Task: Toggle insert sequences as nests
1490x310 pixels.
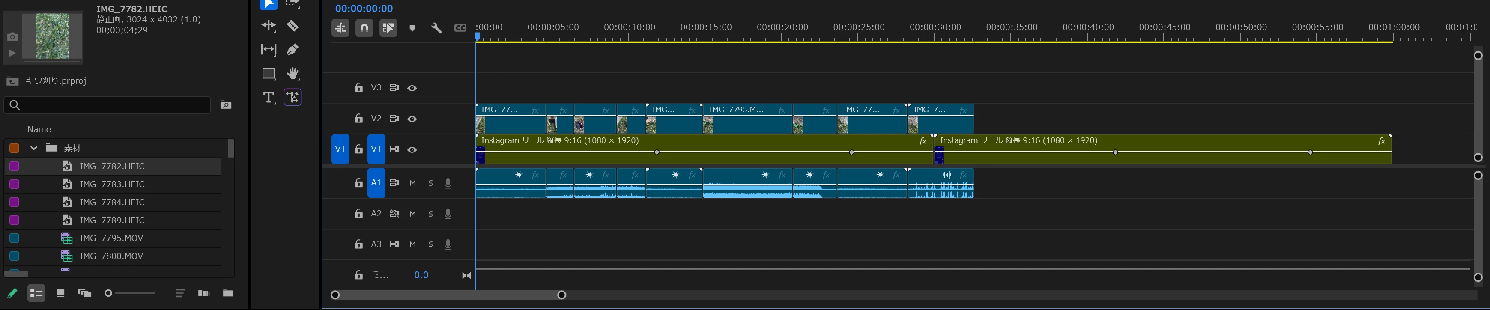Action: click(340, 27)
